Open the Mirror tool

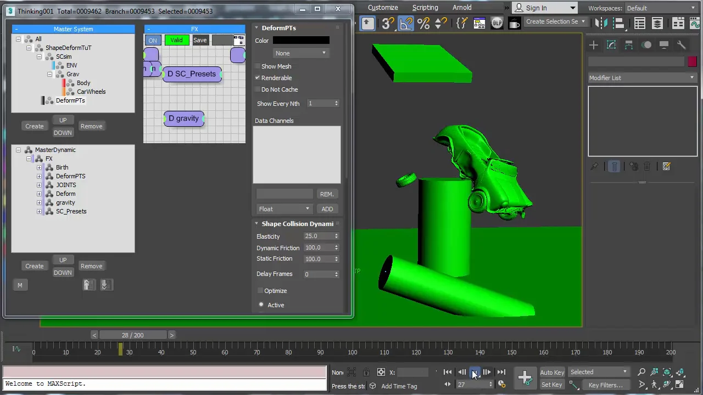pos(602,23)
